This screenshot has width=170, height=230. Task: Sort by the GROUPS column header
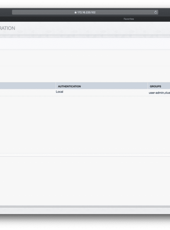[159, 86]
